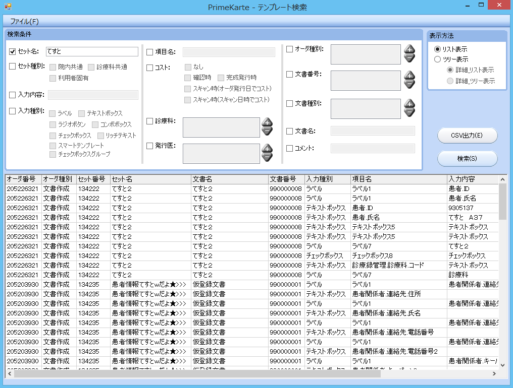Run the search with 検索(S) button
Viewport: 513px width, 388px height.
pyautogui.click(x=467, y=159)
